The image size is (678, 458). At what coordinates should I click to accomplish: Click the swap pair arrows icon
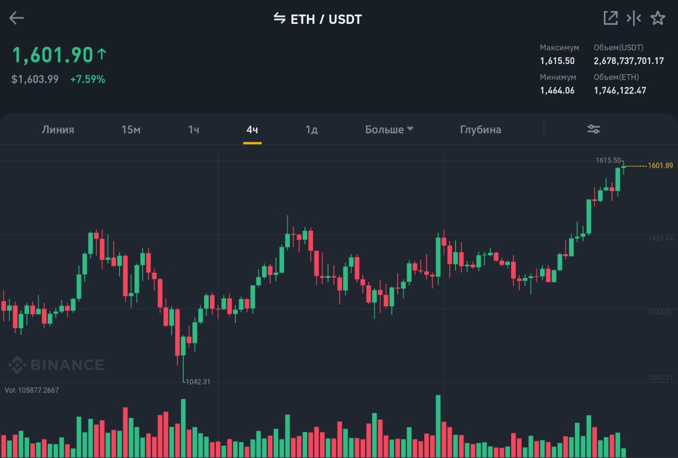pos(279,19)
